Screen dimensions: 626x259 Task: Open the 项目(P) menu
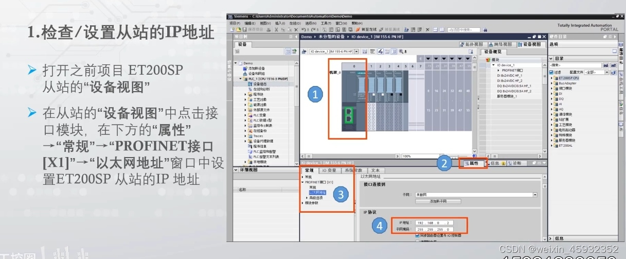pos(235,23)
